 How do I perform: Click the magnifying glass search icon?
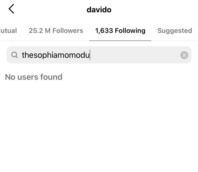[x=15, y=55]
